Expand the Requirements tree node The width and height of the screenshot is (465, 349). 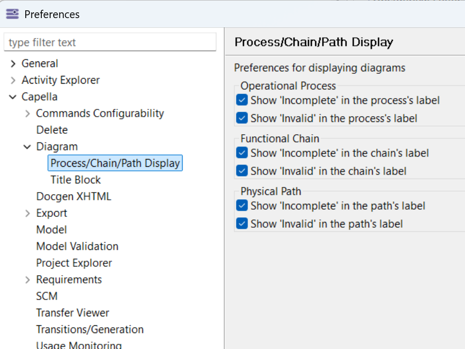tap(27, 279)
